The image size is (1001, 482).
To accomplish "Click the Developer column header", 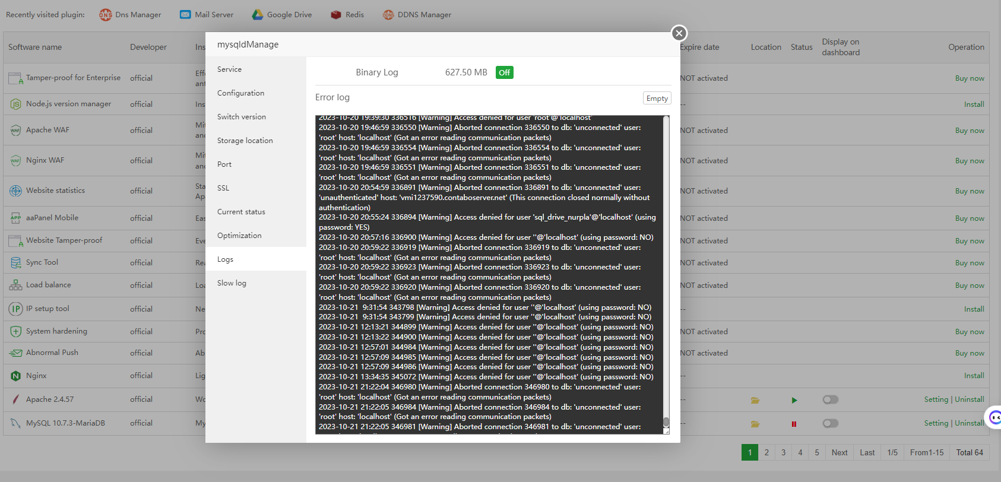I will tap(148, 47).
